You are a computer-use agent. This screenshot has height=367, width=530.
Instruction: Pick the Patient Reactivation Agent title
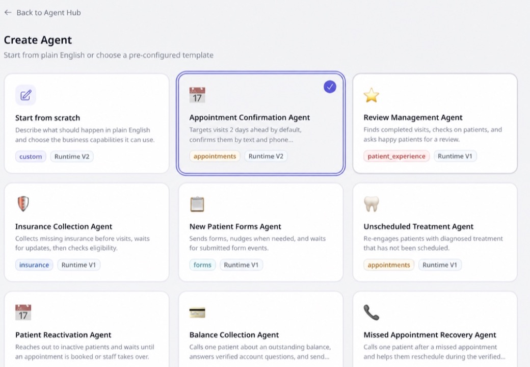(x=63, y=335)
